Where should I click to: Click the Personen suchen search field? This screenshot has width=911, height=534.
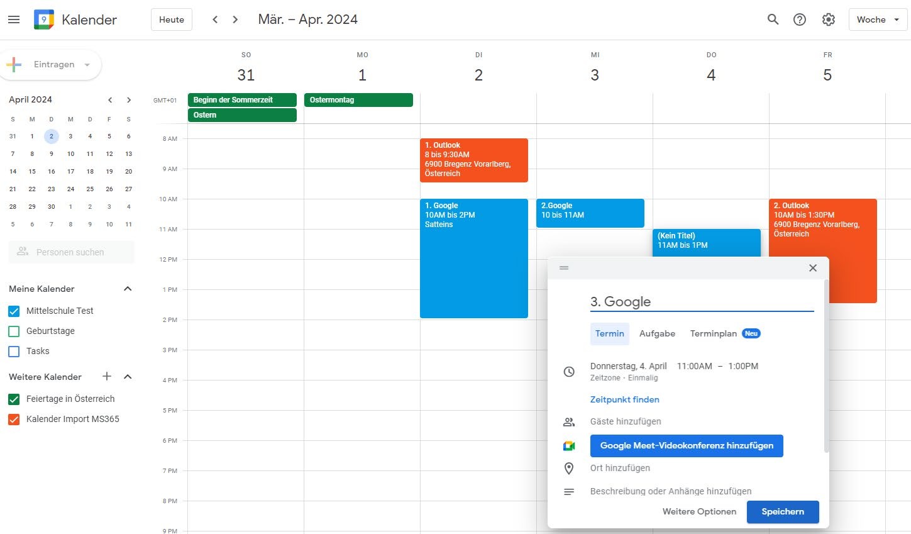click(72, 252)
